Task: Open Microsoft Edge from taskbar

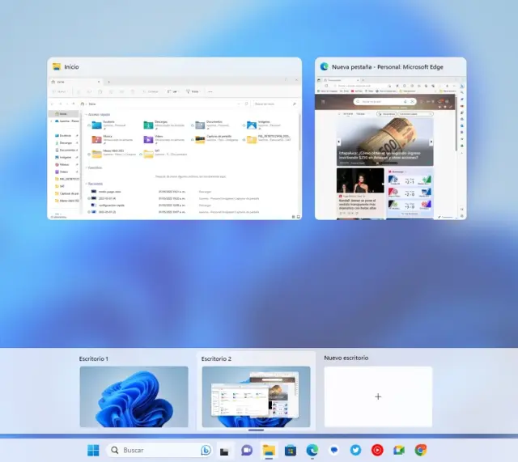Action: click(312, 450)
